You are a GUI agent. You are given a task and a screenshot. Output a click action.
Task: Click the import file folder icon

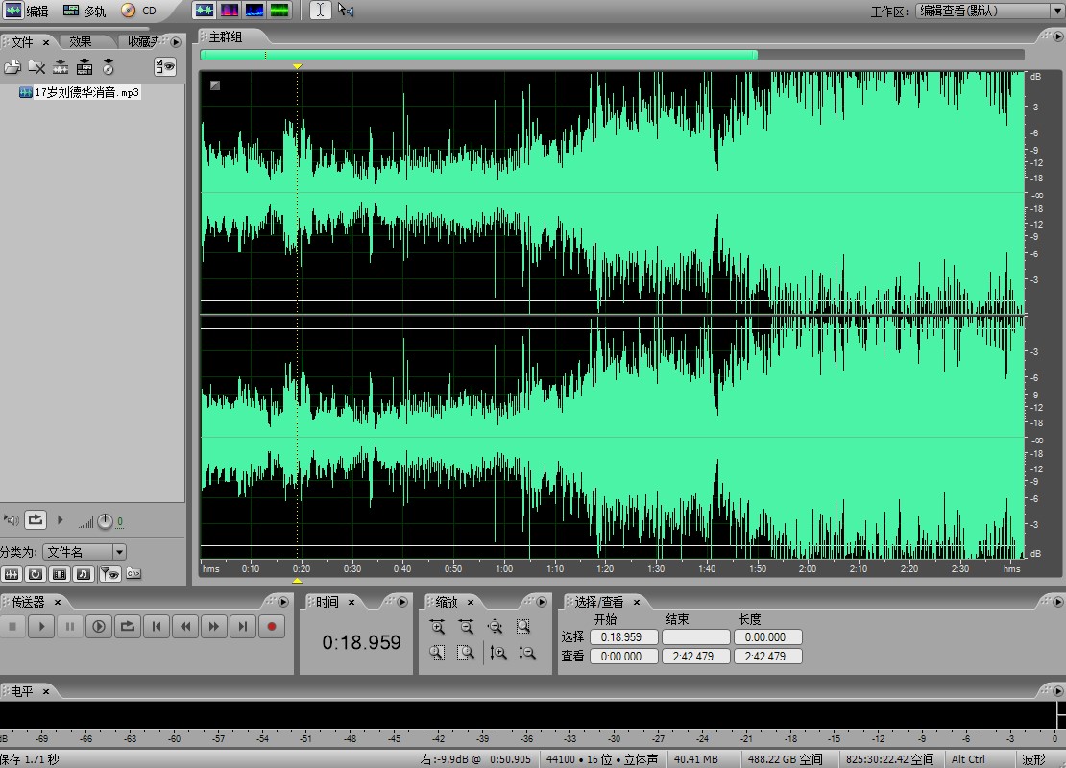click(x=12, y=67)
